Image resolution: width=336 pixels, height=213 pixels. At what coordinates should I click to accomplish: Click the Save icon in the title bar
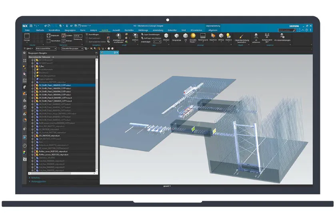pos(31,26)
